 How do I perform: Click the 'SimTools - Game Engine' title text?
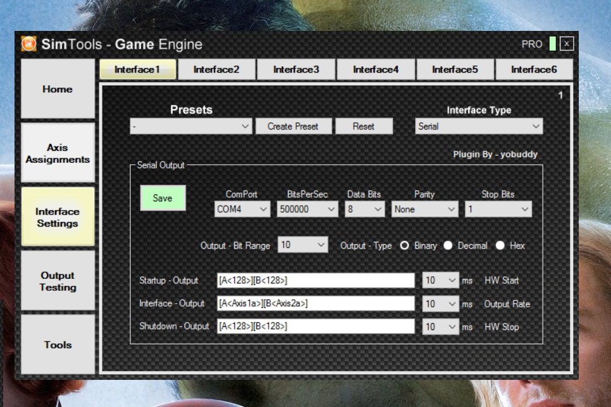[122, 44]
